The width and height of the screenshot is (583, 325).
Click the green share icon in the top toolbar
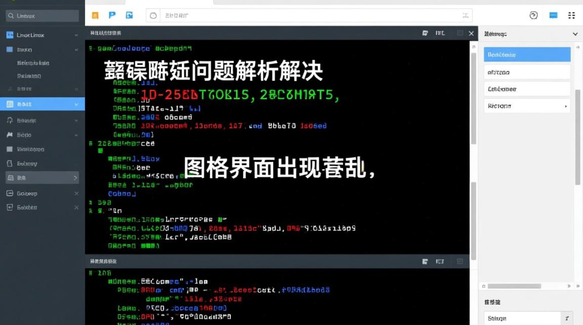[x=129, y=15]
